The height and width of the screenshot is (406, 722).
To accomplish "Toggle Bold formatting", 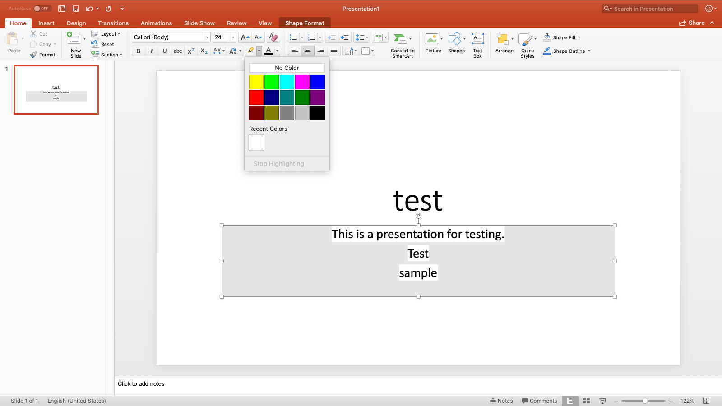I will click(139, 51).
